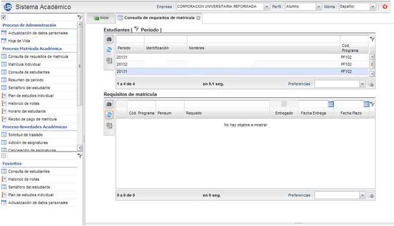The image size is (394, 226).
Task: Open calendar picker for Fecha Entrega filter
Action: 331,104
